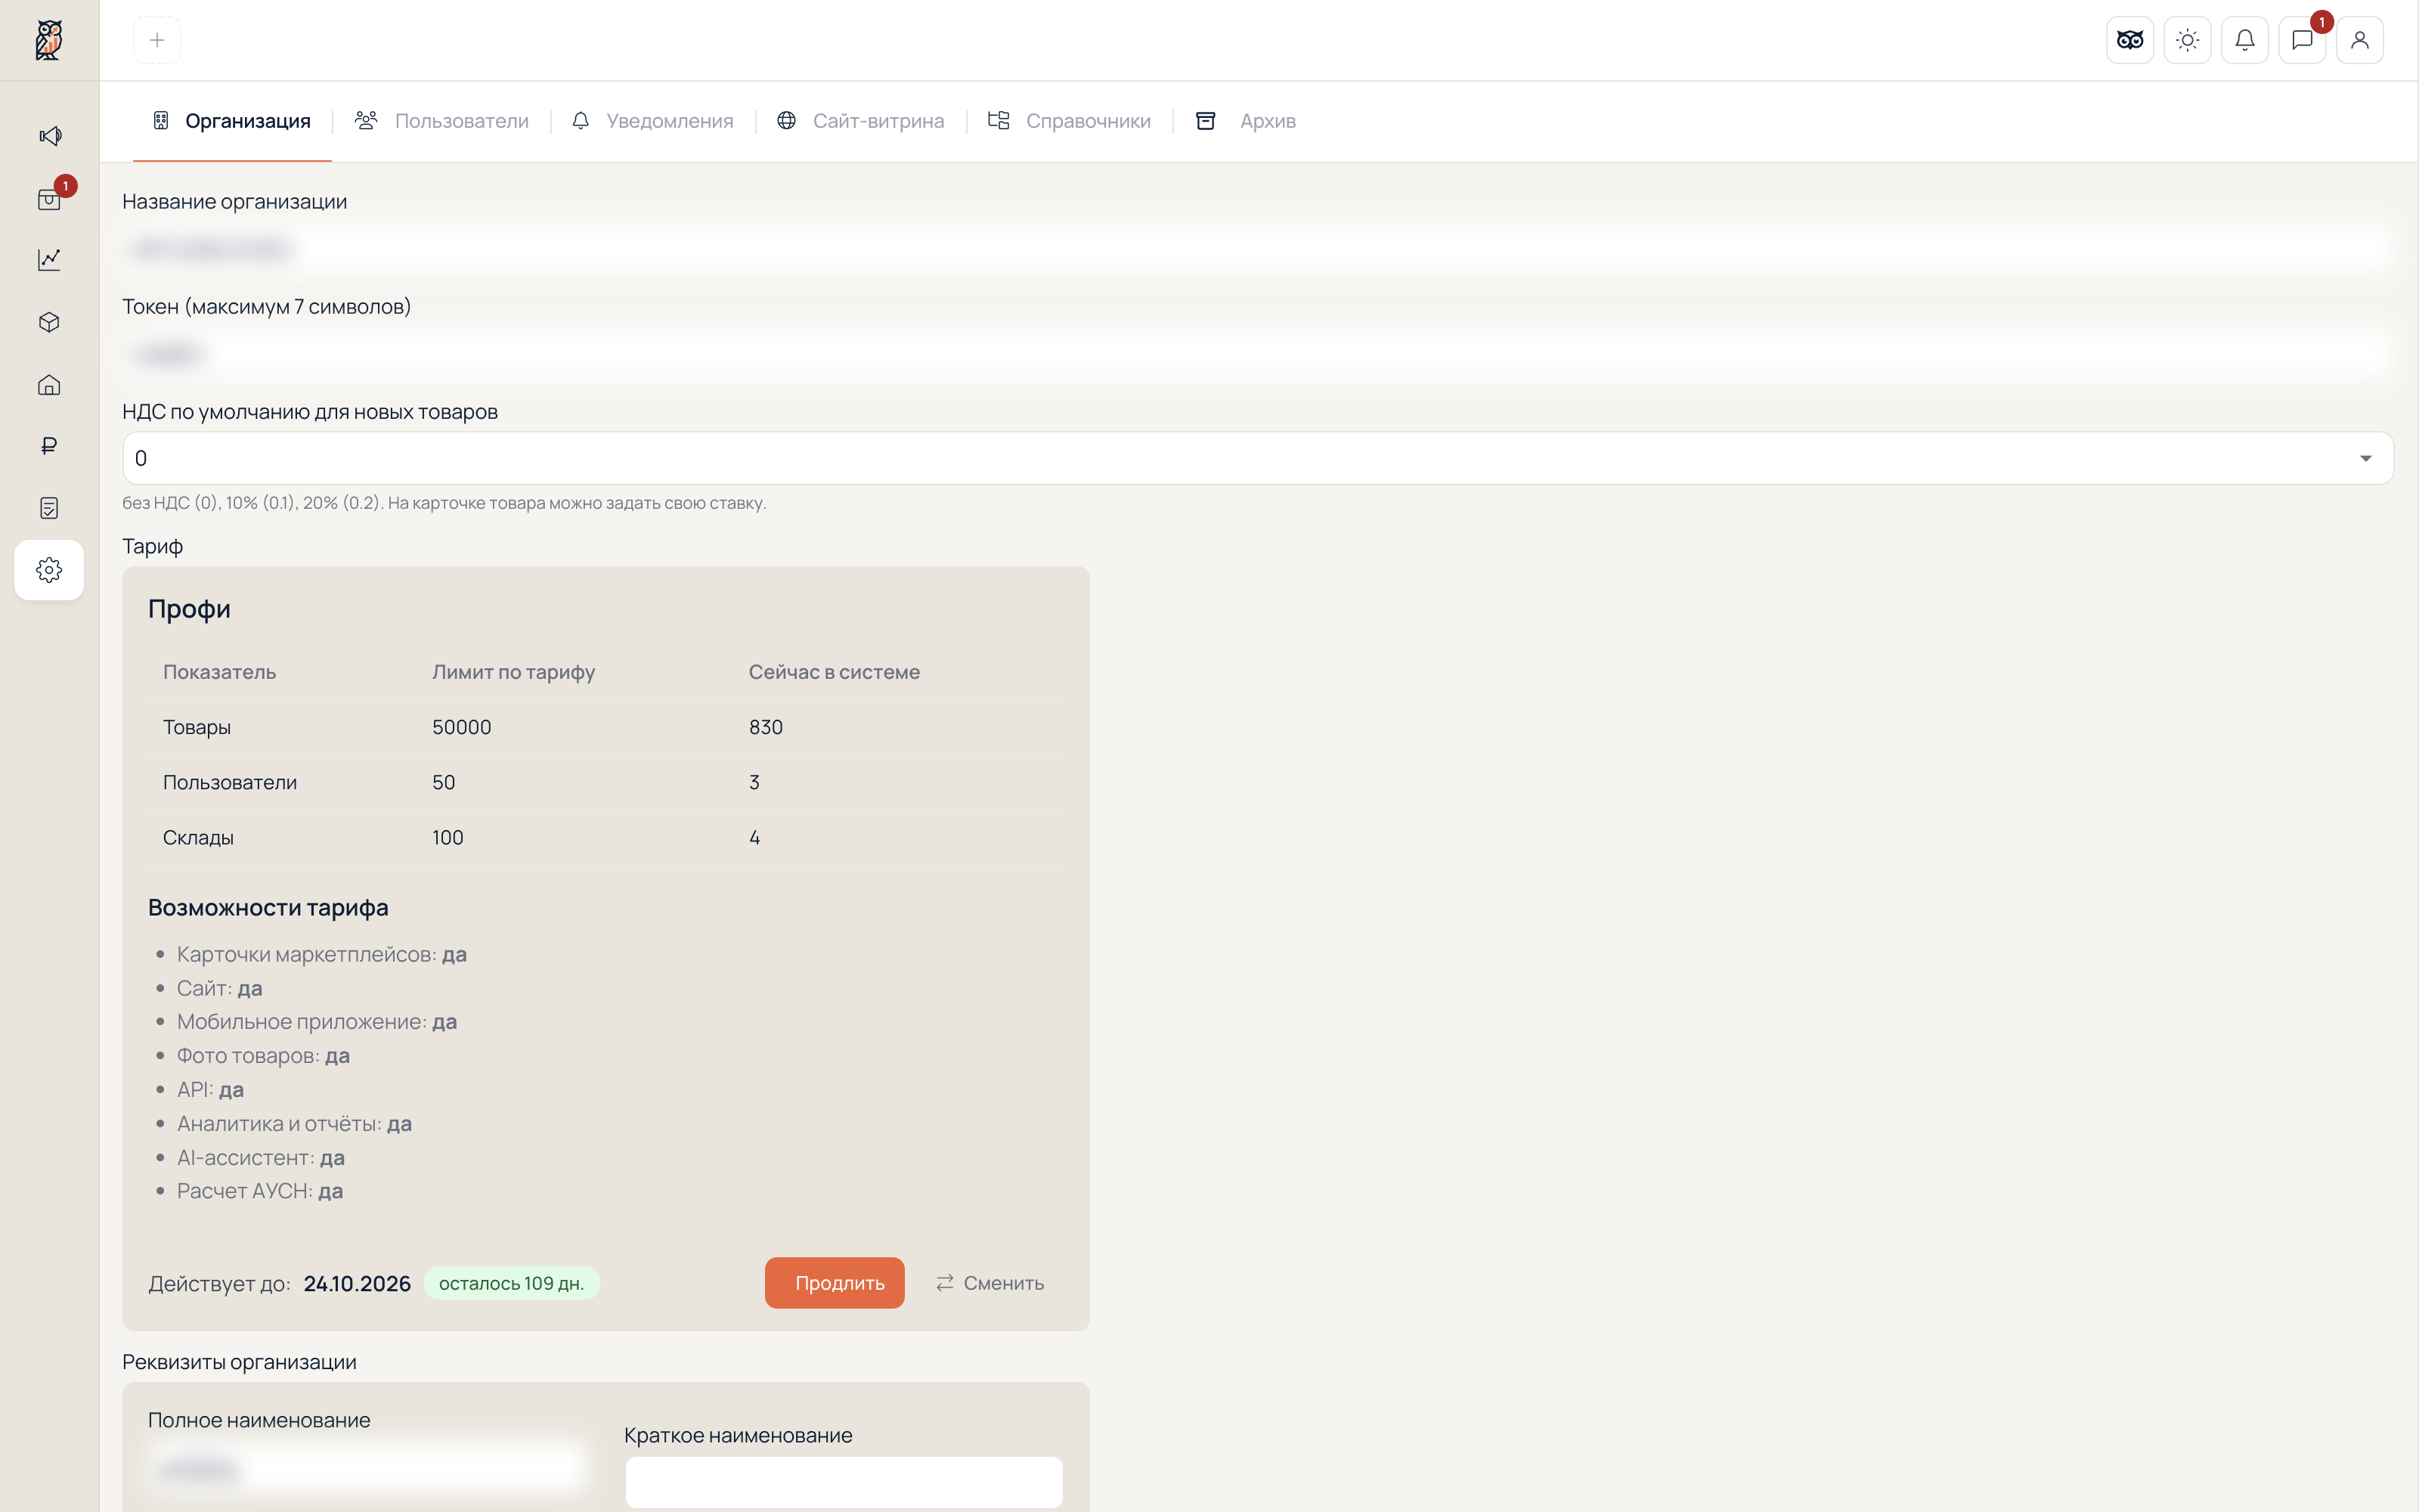This screenshot has height=1512, width=2419.
Task: Click the Склады row label in tariff table
Action: 198,838
